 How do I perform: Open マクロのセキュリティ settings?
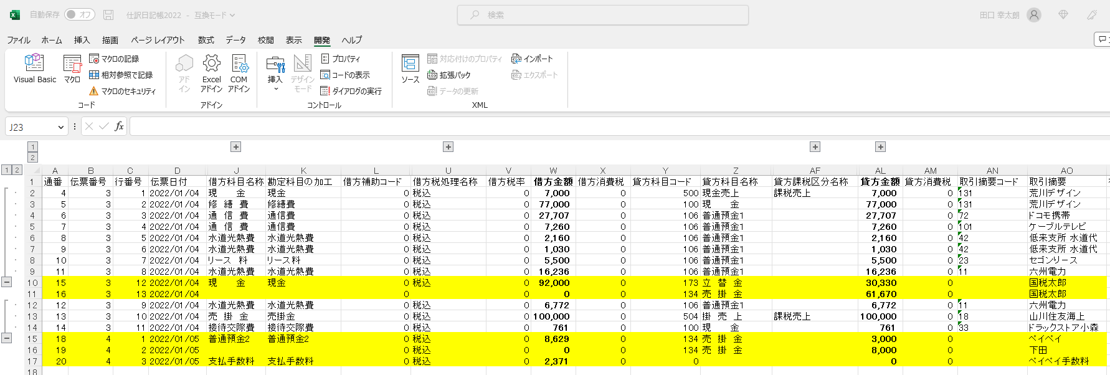coord(123,91)
